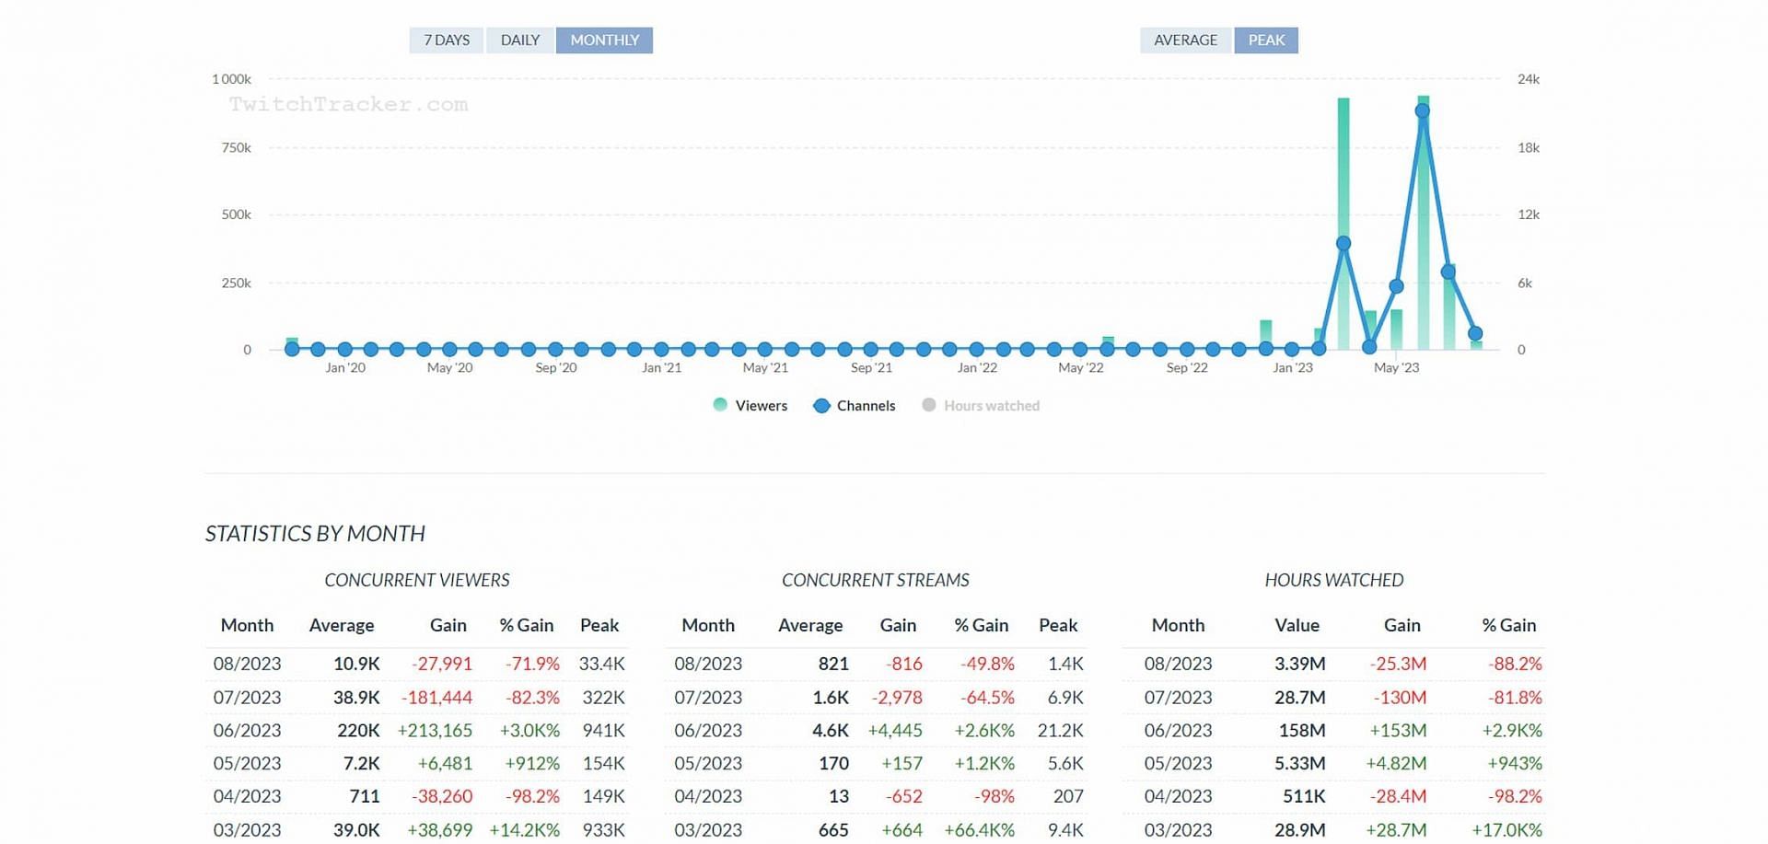Select the MONTHLY chart range tab
This screenshot has width=1768, height=844.
[604, 40]
